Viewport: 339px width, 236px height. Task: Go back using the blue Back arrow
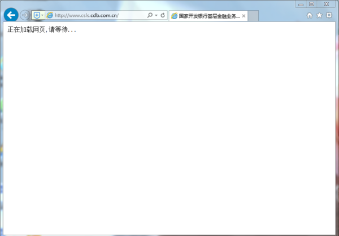click(x=11, y=15)
